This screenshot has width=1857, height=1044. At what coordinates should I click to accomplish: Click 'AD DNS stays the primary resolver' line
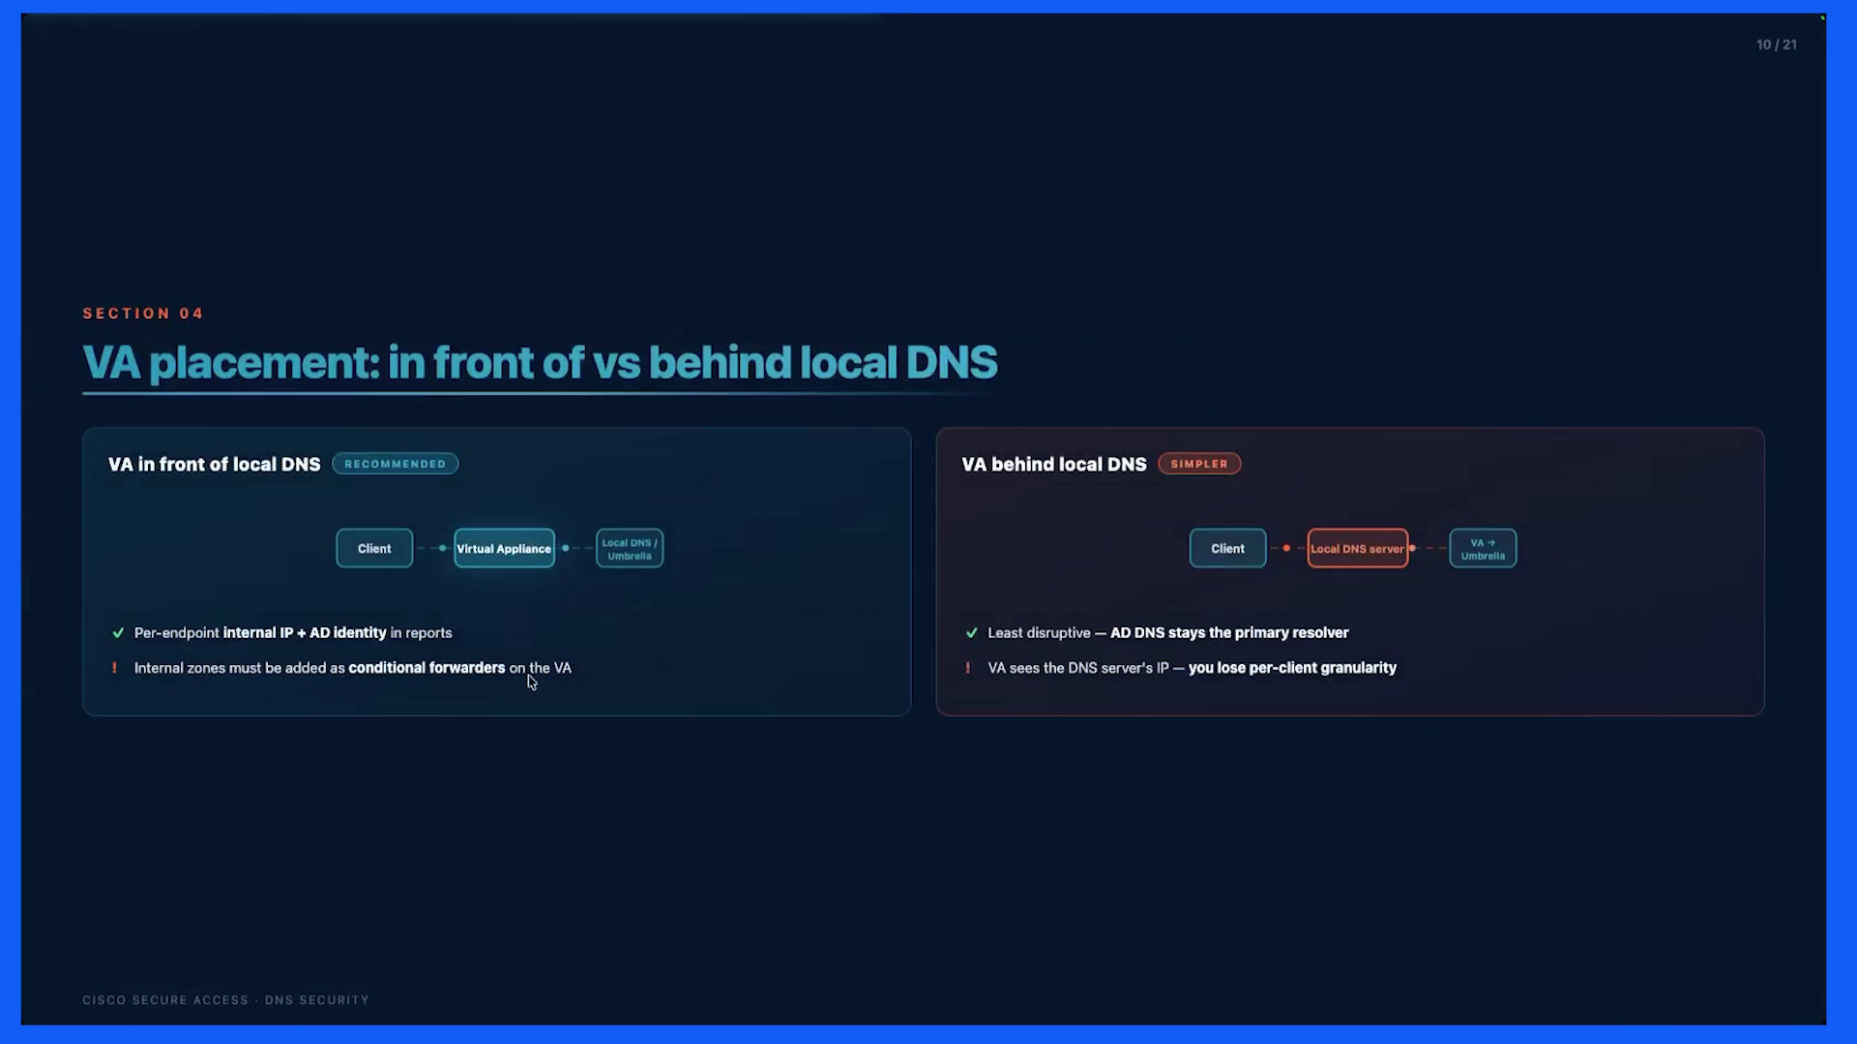point(1168,633)
